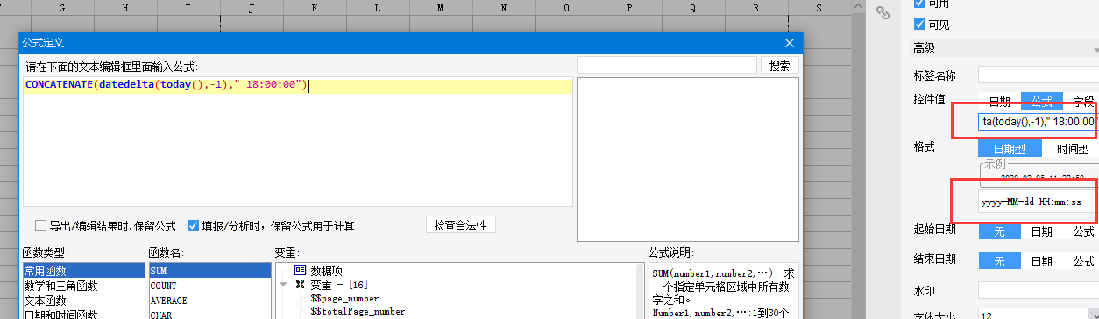
Task: Uncheck 填报/分析时保留公式用于计算
Action: (x=194, y=225)
